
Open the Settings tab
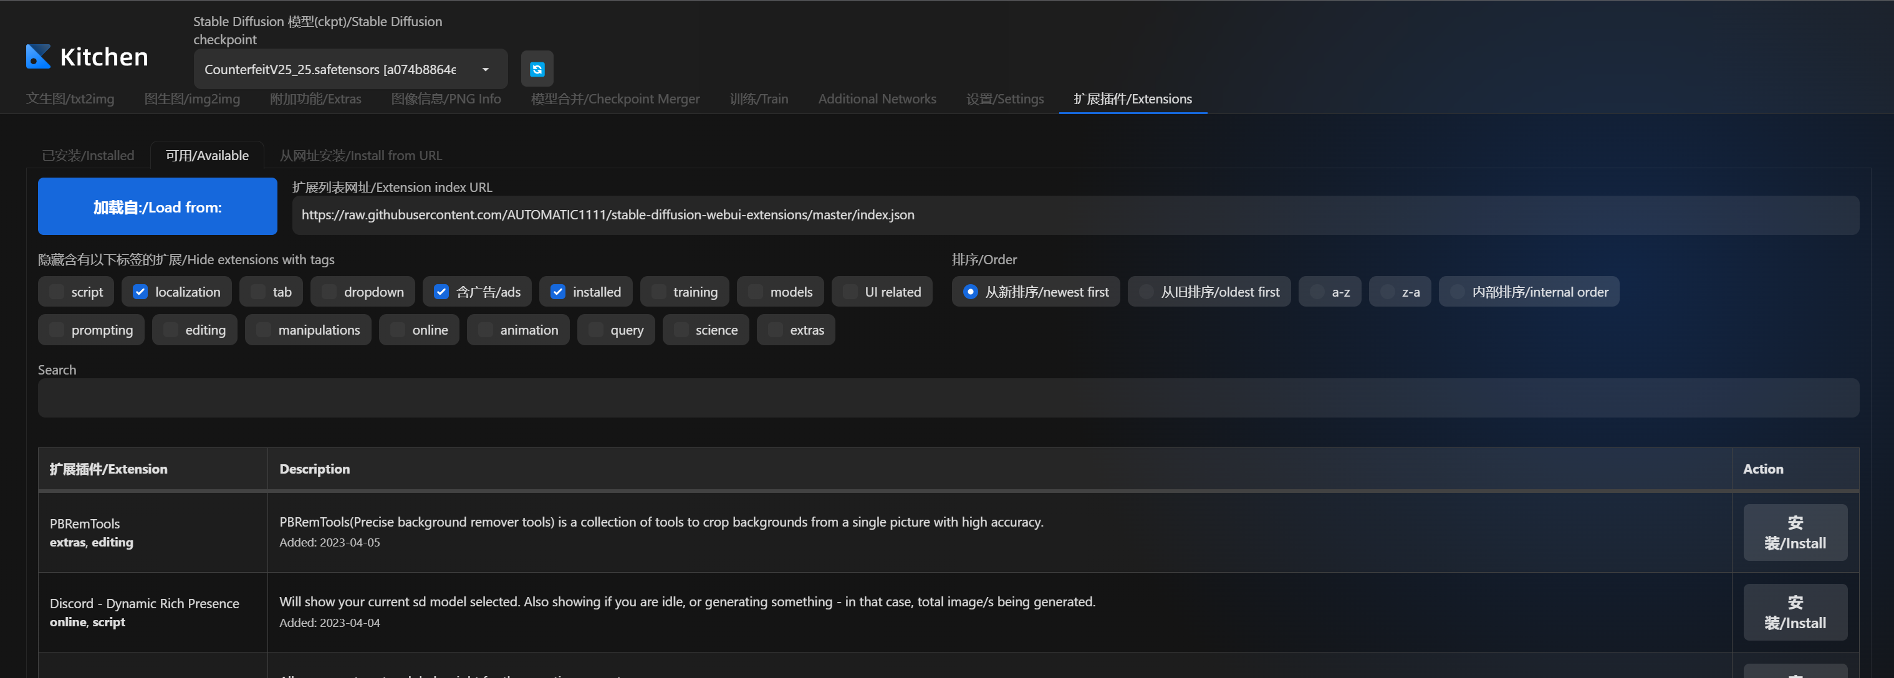pos(1005,98)
